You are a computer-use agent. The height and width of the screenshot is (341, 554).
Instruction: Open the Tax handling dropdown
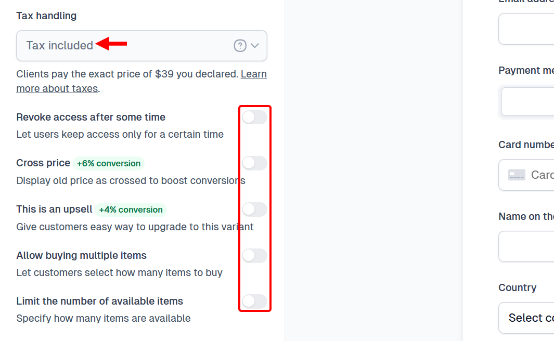141,45
